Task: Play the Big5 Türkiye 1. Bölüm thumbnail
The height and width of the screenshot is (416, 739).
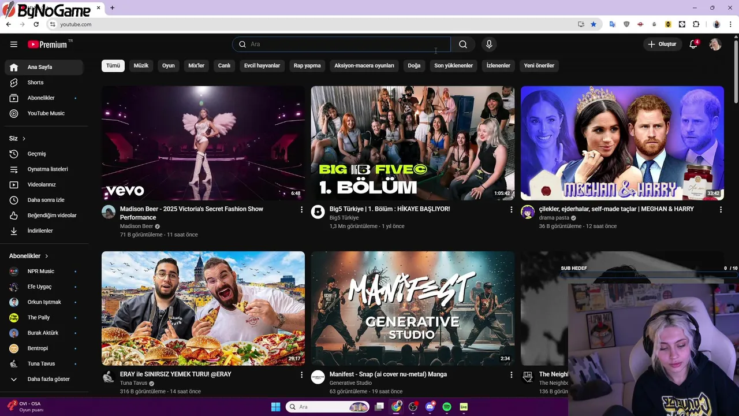Action: coord(413,143)
